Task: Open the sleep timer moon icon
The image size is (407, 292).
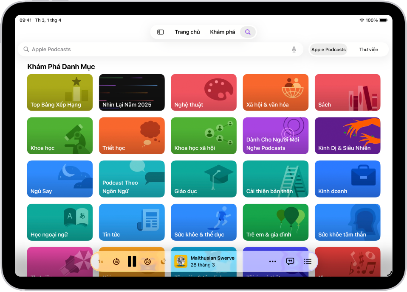Action: 164,261
